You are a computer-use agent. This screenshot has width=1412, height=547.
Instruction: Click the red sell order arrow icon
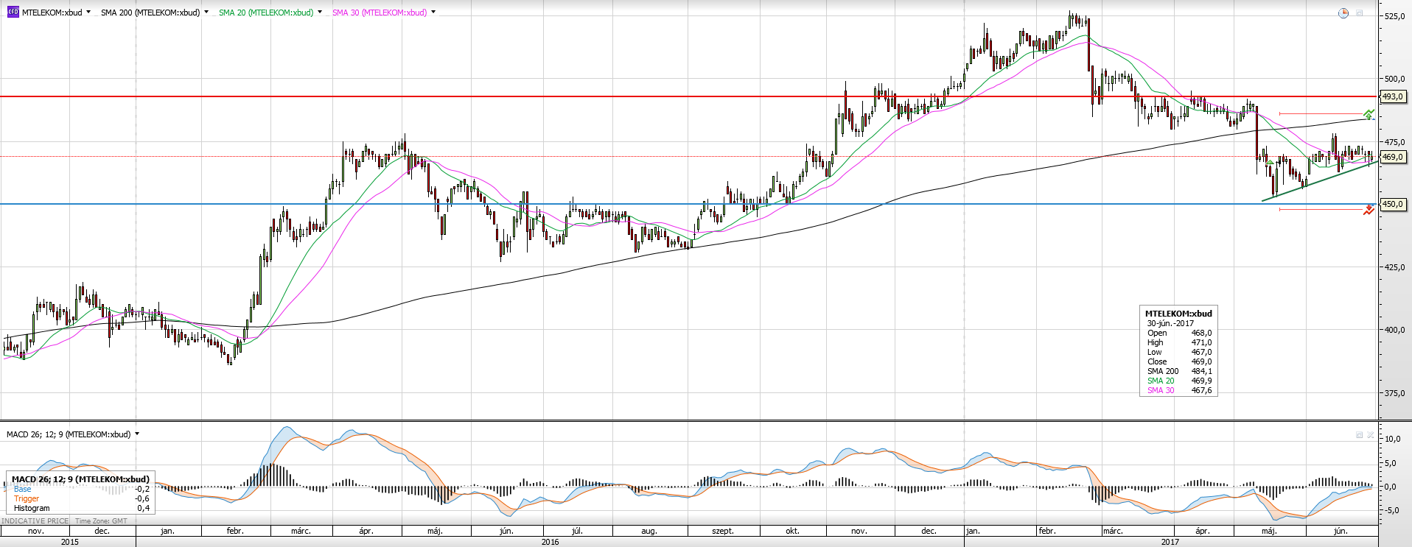[1369, 210]
